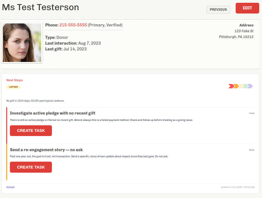Click the light green chevron stage

coord(245,86)
